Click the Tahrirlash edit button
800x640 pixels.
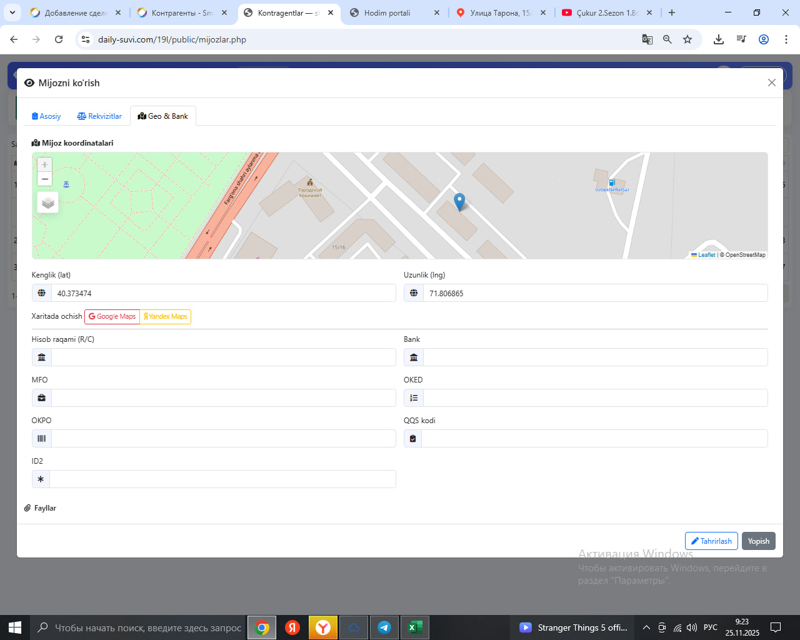pos(711,541)
